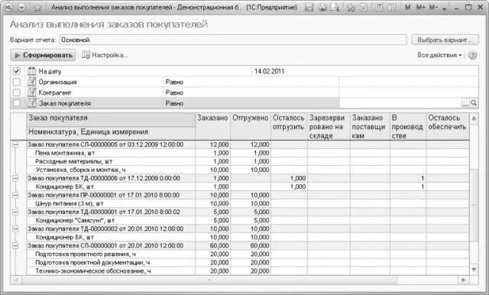Viewport: 489px width, 295px height.
Task: Click the horizontal scrollbar left arrow
Action: pos(15,280)
